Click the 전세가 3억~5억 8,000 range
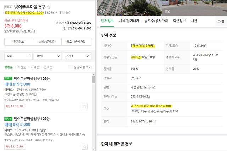 click(x=77, y=28)
